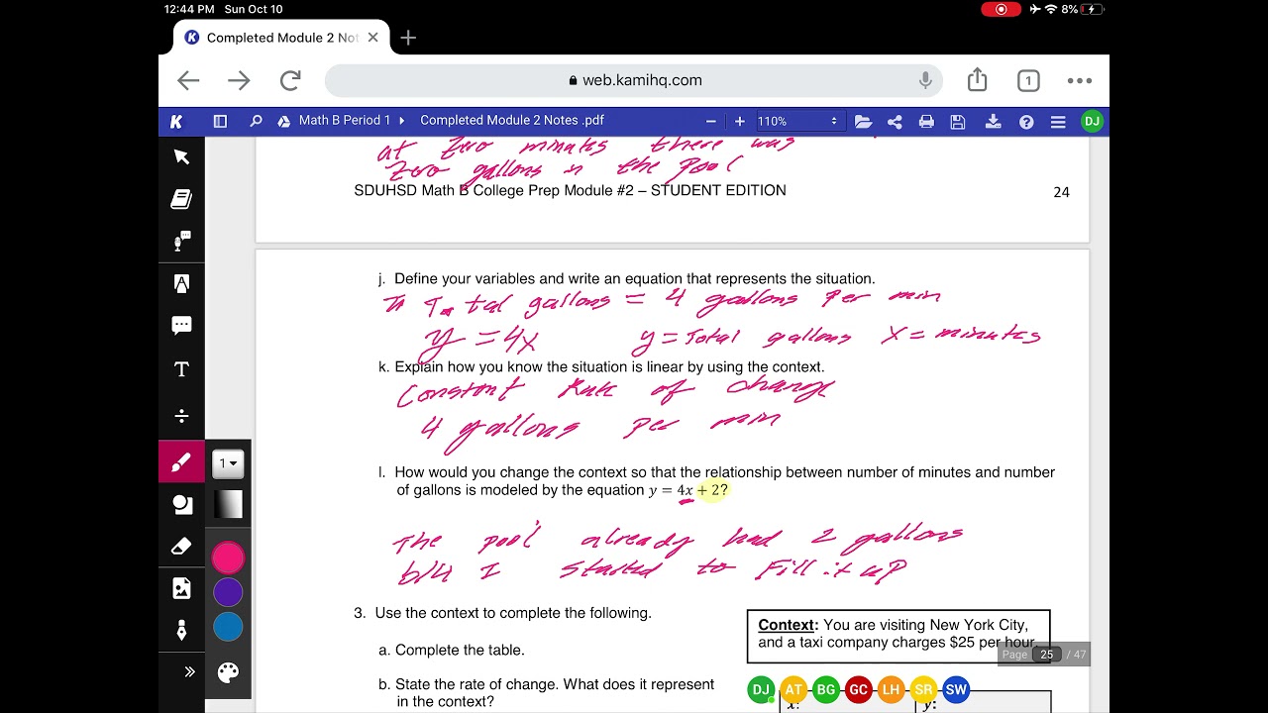Image resolution: width=1268 pixels, height=713 pixels.
Task: Choose the purple color swatch
Action: coord(228,592)
